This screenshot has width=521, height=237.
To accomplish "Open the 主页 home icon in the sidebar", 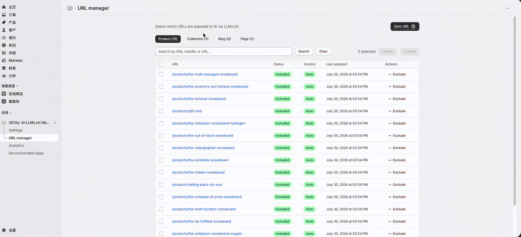I will [4, 7].
